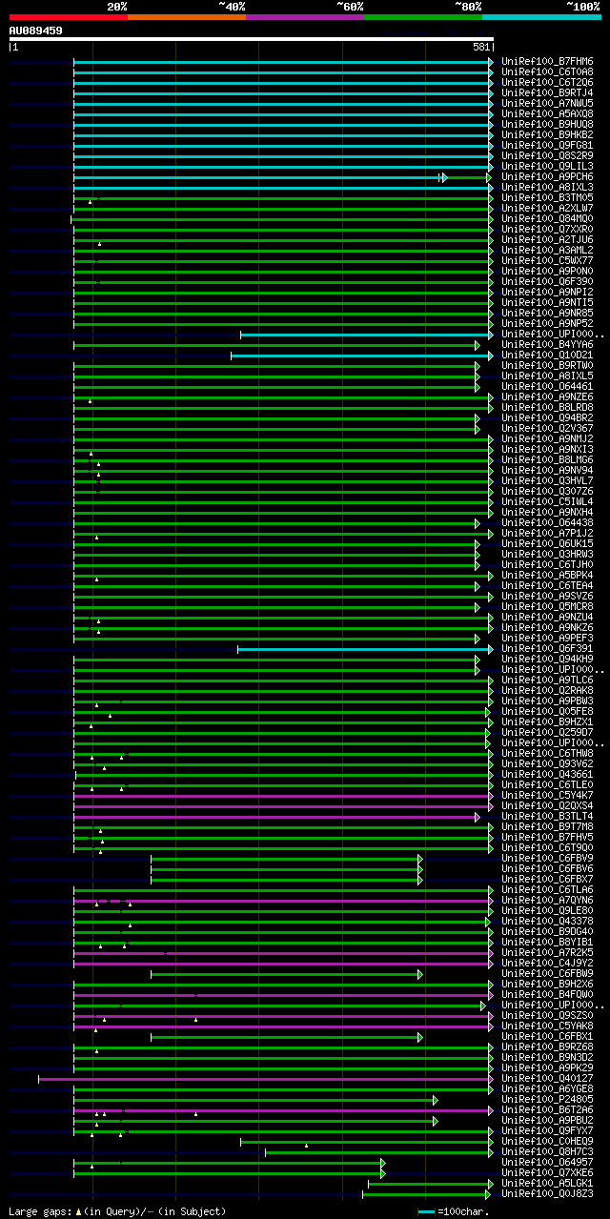Open entry UniRef100_B4FQW0
The image size is (610, 1219).
click(547, 994)
